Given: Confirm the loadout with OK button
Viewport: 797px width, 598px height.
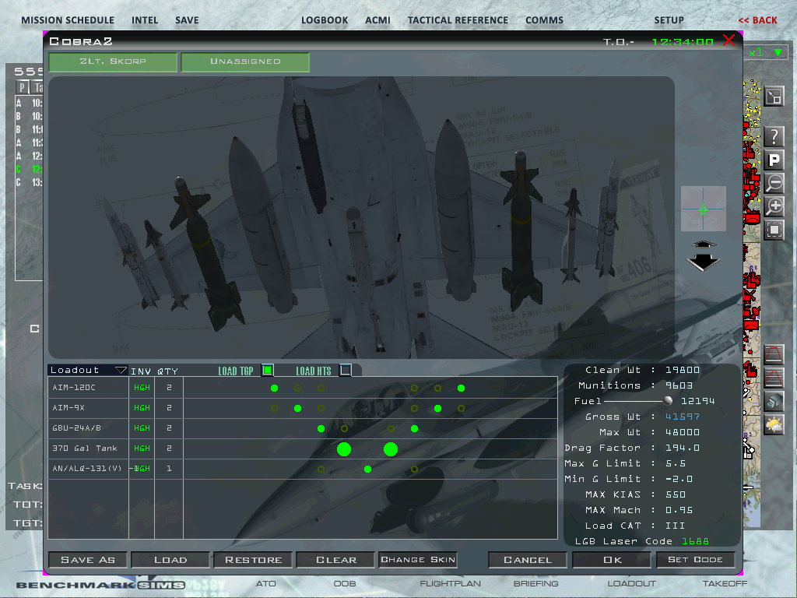Looking at the screenshot, I should pyautogui.click(x=612, y=560).
